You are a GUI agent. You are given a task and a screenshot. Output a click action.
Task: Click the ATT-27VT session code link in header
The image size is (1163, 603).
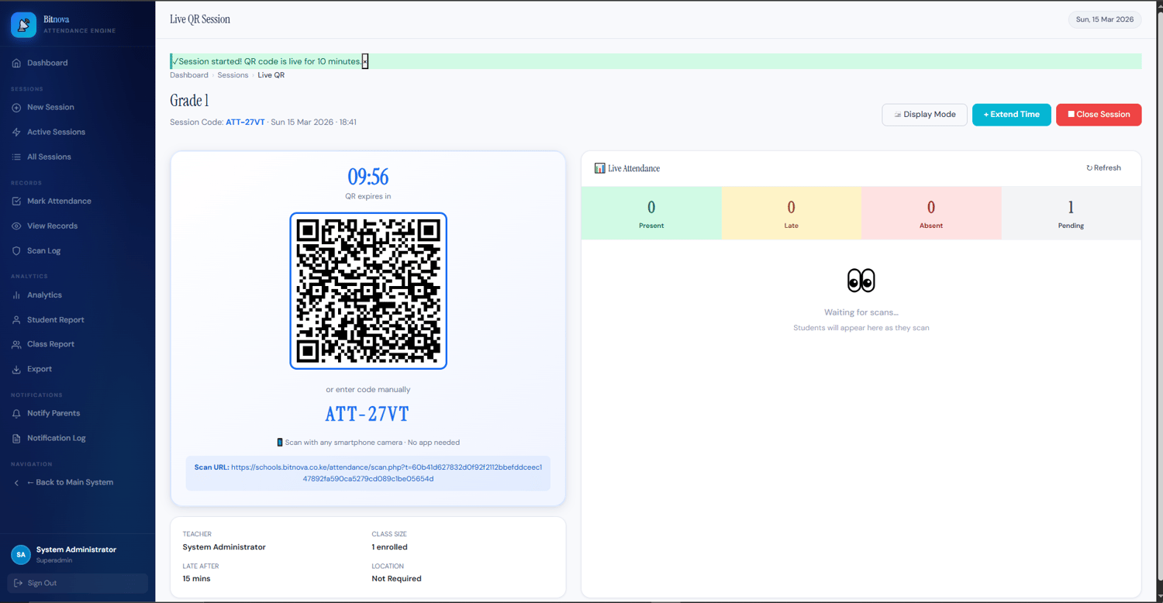(x=245, y=122)
